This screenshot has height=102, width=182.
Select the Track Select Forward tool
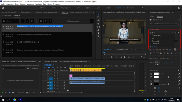pyautogui.click(x=99, y=17)
